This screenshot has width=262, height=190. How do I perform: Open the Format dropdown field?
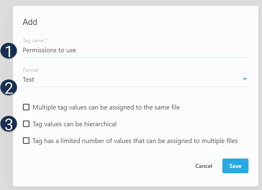tap(131, 80)
